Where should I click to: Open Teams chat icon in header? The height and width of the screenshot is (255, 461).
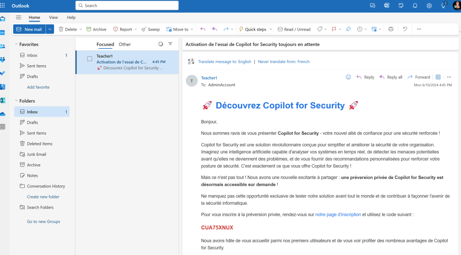372,5
